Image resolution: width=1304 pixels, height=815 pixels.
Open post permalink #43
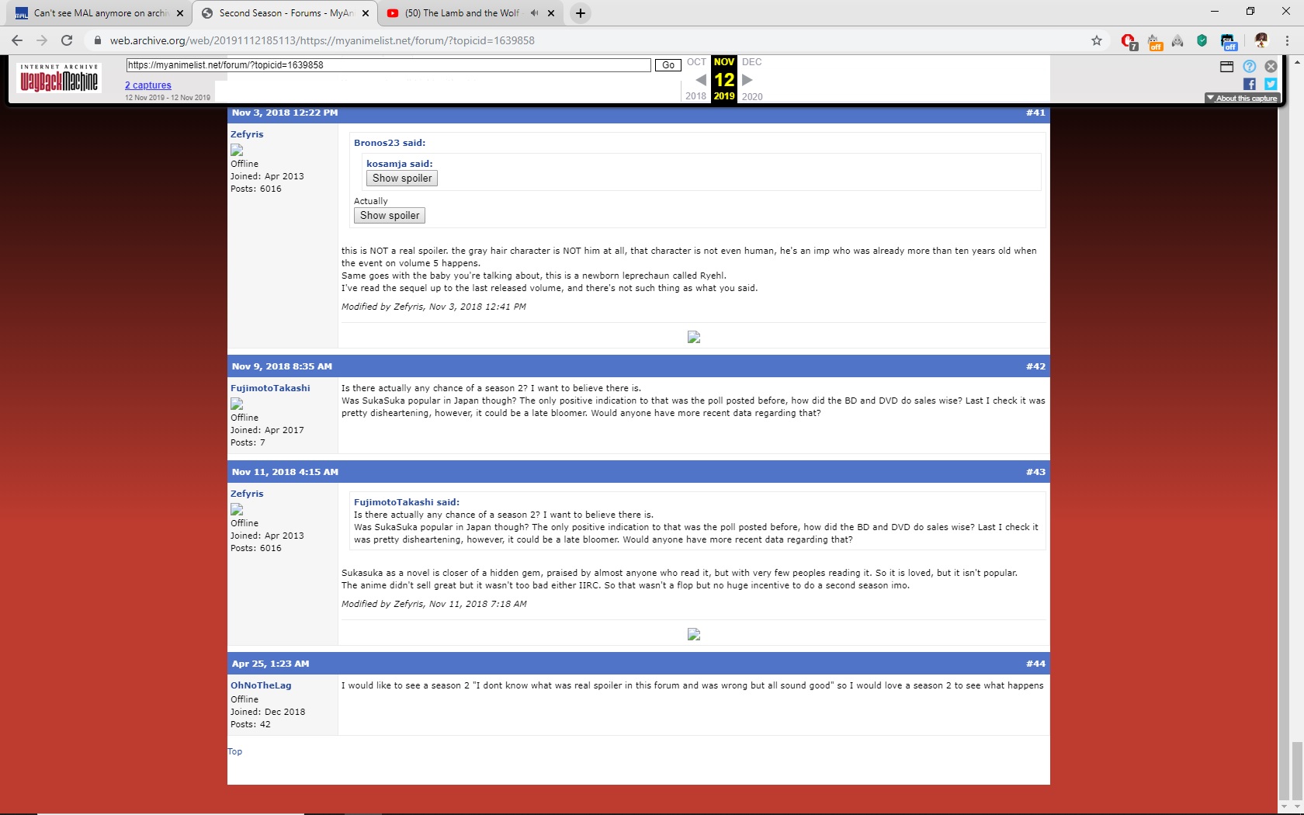coord(1035,472)
